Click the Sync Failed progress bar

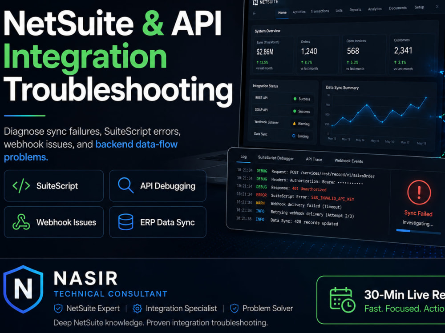[418, 232]
